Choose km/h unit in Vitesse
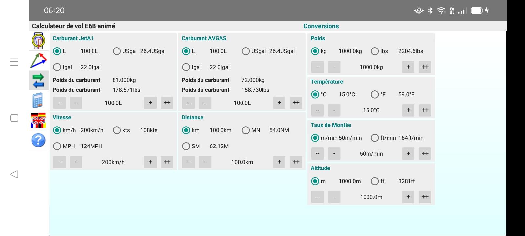Screen dimensions: 525x236 [57, 130]
